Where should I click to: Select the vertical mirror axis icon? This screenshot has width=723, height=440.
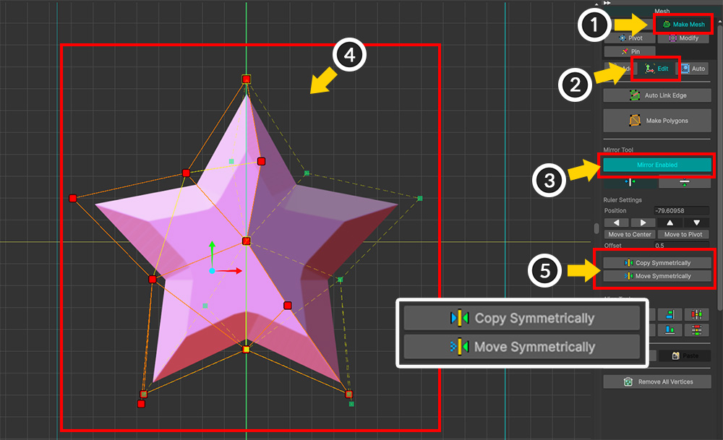pos(630,183)
